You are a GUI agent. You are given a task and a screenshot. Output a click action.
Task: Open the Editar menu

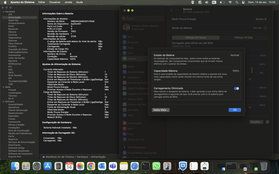click(x=42, y=2)
